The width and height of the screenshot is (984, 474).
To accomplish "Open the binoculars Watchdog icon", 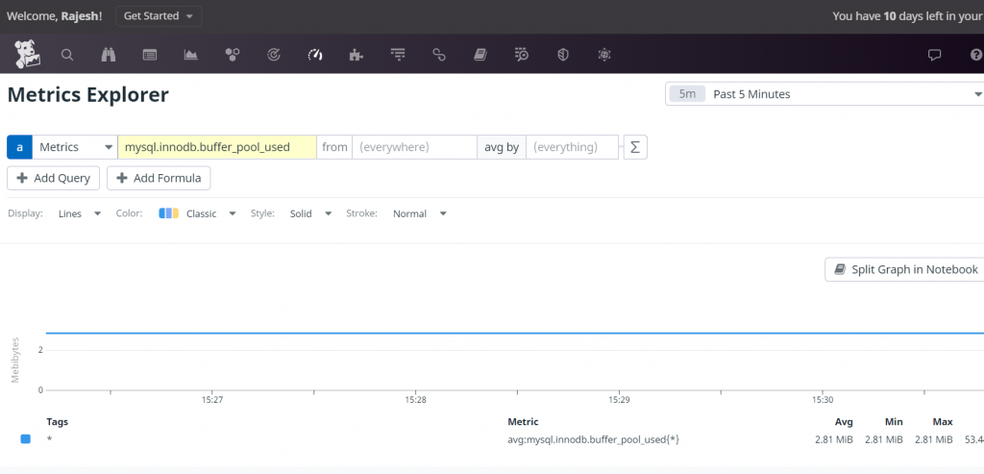I will click(x=109, y=55).
